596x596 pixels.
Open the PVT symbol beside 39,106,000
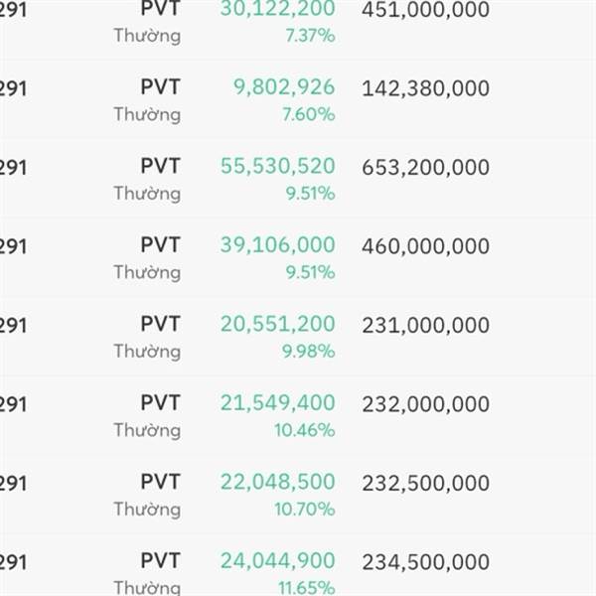[x=160, y=244]
